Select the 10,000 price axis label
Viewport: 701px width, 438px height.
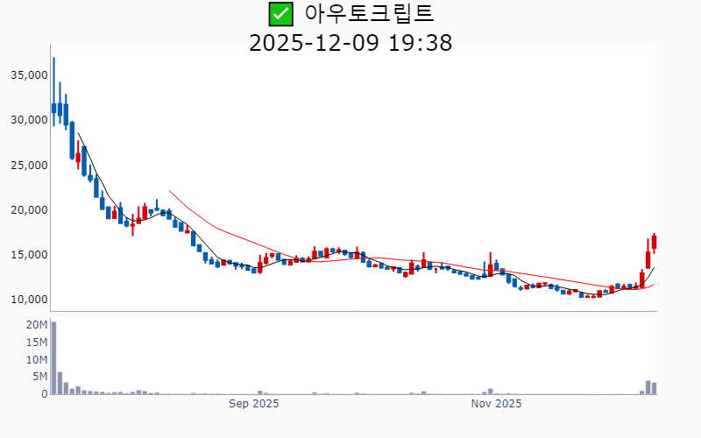click(28, 300)
